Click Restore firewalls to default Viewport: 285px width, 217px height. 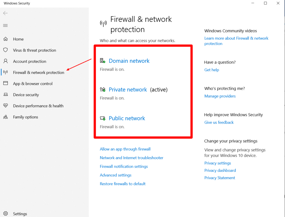122,184
